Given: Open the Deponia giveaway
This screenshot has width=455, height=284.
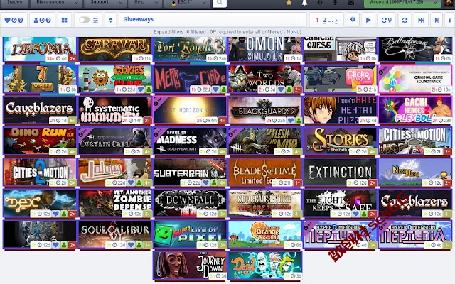Looking at the screenshot, I should point(40,49).
